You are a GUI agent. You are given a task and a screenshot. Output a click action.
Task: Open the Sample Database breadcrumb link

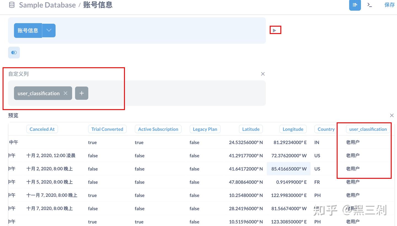47,5
